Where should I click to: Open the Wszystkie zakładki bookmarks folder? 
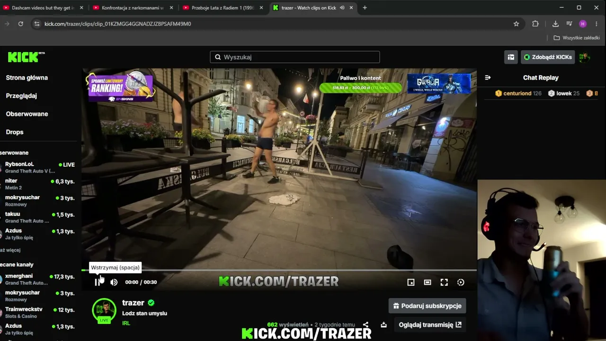click(x=577, y=38)
